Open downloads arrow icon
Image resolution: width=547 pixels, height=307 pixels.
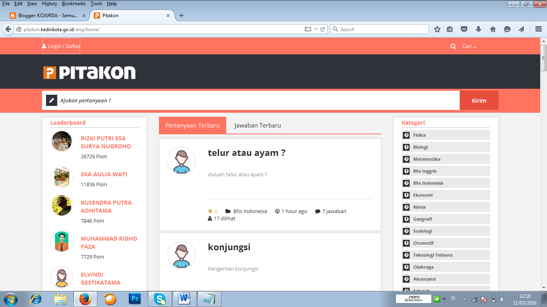click(x=479, y=29)
